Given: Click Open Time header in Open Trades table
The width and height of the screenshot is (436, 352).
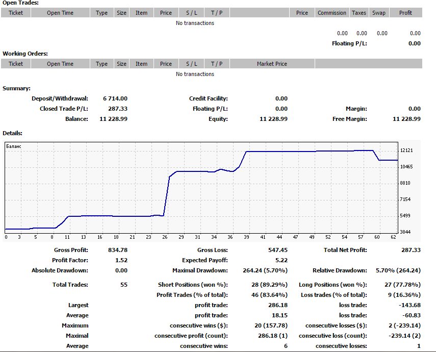Looking at the screenshot, I should (x=60, y=13).
